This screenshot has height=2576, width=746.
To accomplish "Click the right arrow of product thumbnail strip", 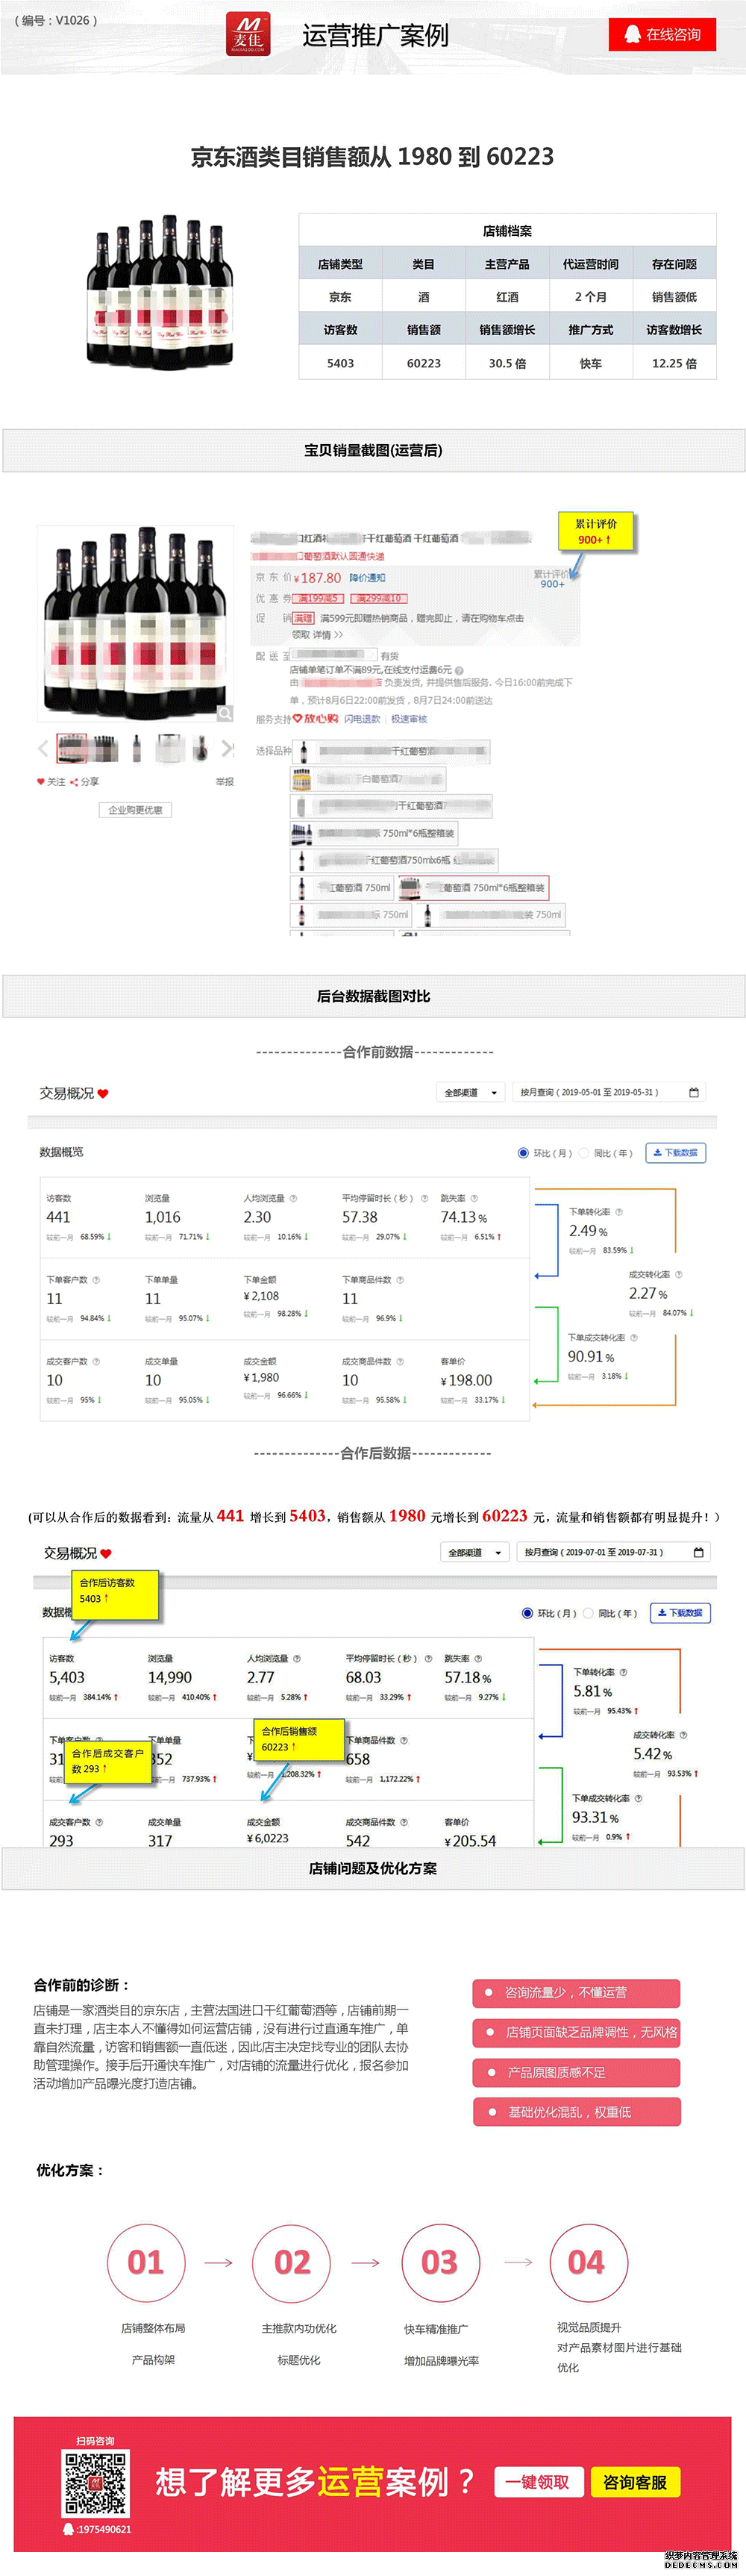I will coord(227,748).
